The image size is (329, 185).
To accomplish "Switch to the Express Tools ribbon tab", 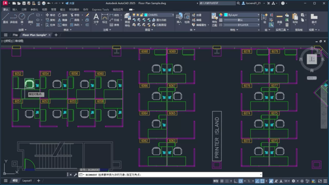I will tap(101, 9).
